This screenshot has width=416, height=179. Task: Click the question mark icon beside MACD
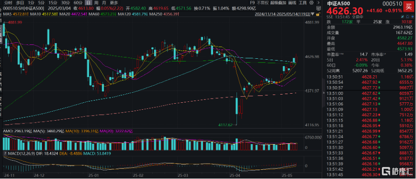point(6,153)
